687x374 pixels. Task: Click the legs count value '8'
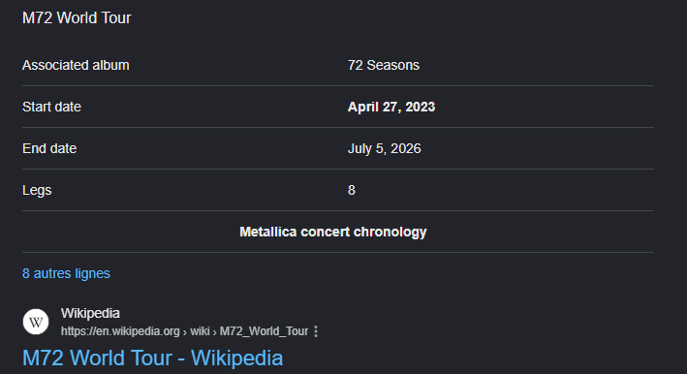(352, 190)
